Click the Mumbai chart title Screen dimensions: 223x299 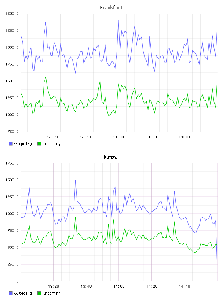pos(111,157)
